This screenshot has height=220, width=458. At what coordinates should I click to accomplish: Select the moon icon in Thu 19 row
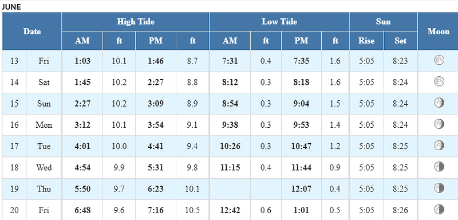pos(439,187)
